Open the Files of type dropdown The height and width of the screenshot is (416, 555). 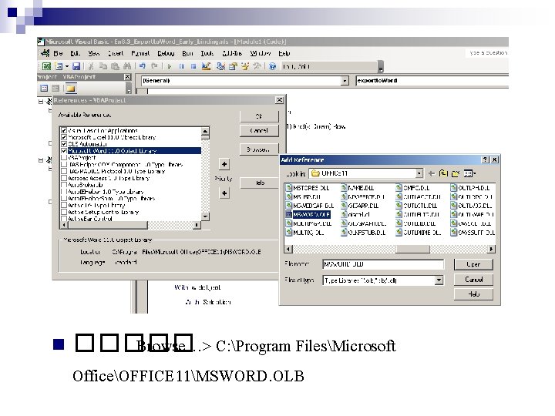pos(439,280)
